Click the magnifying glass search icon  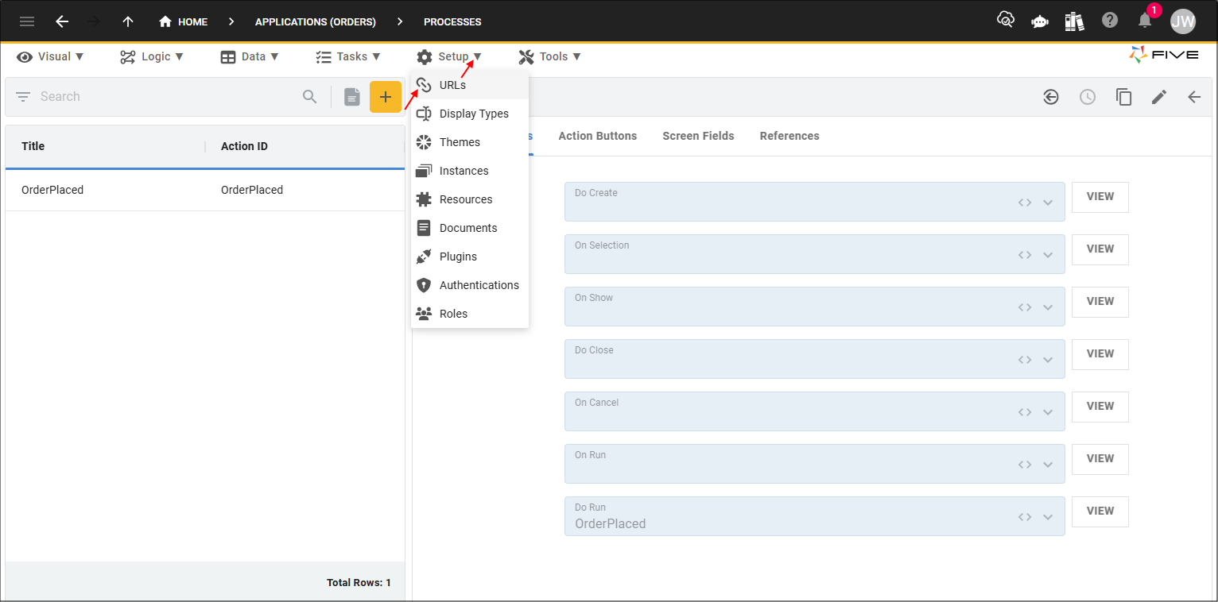[310, 97]
